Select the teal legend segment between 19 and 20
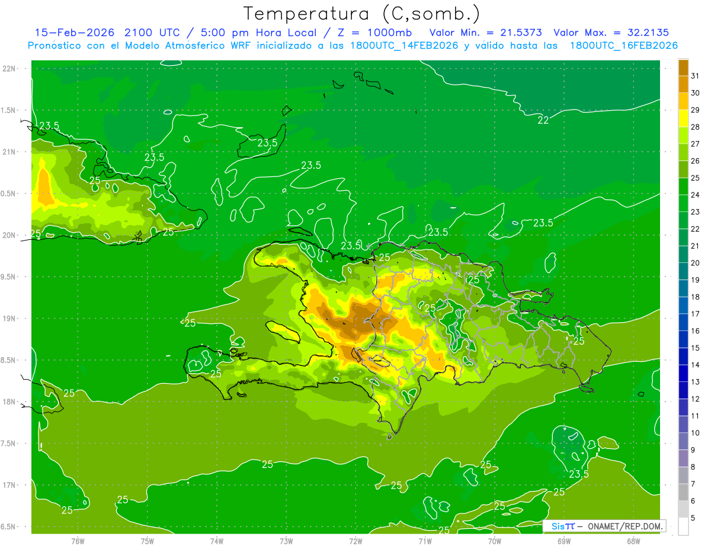The width and height of the screenshot is (711, 549). click(x=683, y=271)
